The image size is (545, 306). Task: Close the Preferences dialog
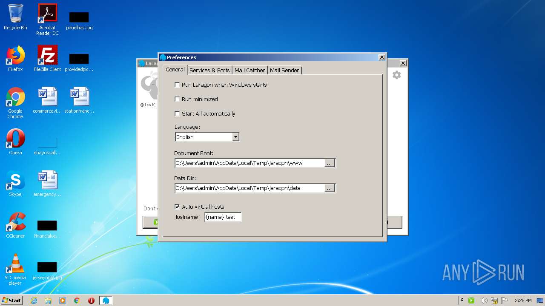pyautogui.click(x=382, y=57)
